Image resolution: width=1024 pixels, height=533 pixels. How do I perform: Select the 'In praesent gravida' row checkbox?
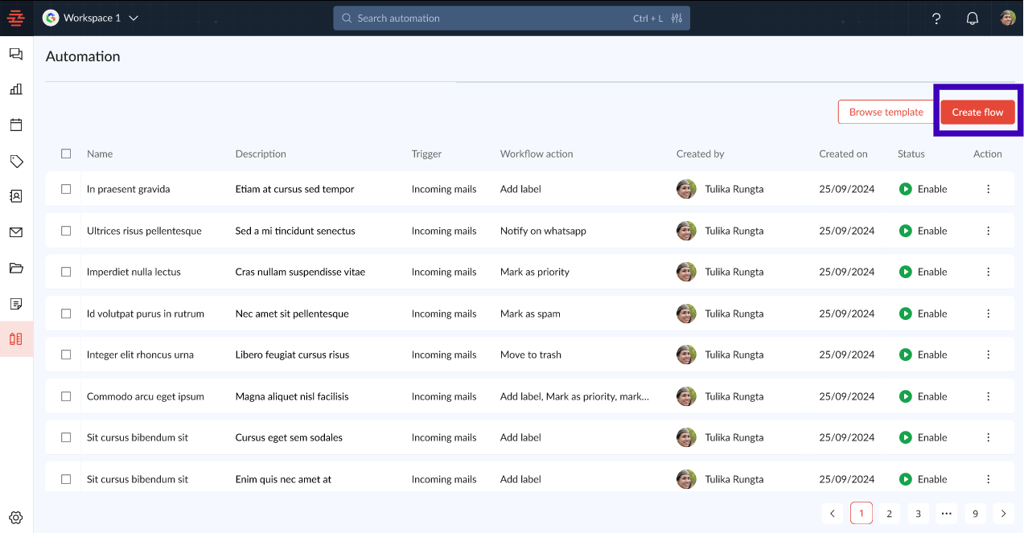[x=66, y=189]
